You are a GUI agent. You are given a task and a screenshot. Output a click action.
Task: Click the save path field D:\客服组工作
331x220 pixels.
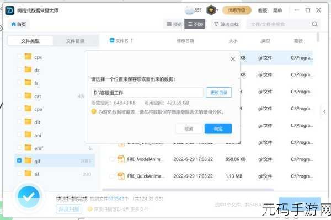click(147, 93)
